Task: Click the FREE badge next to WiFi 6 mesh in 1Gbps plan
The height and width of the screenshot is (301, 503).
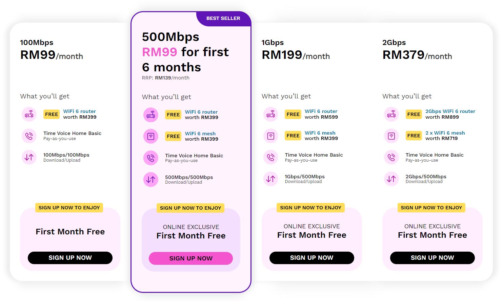Action: pos(293,135)
